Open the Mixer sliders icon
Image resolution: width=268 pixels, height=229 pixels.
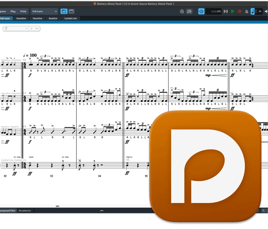point(189,11)
